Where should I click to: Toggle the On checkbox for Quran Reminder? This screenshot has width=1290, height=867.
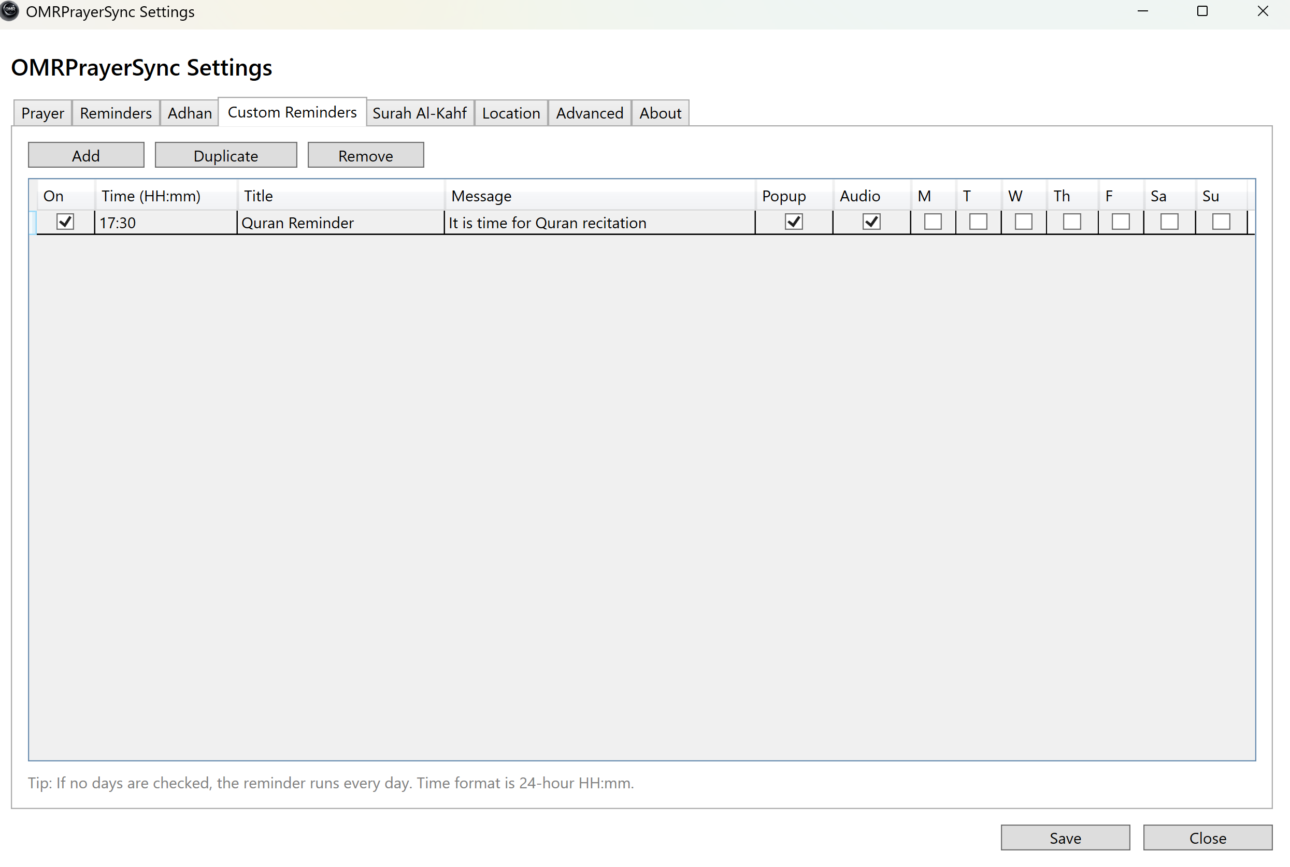click(x=65, y=222)
